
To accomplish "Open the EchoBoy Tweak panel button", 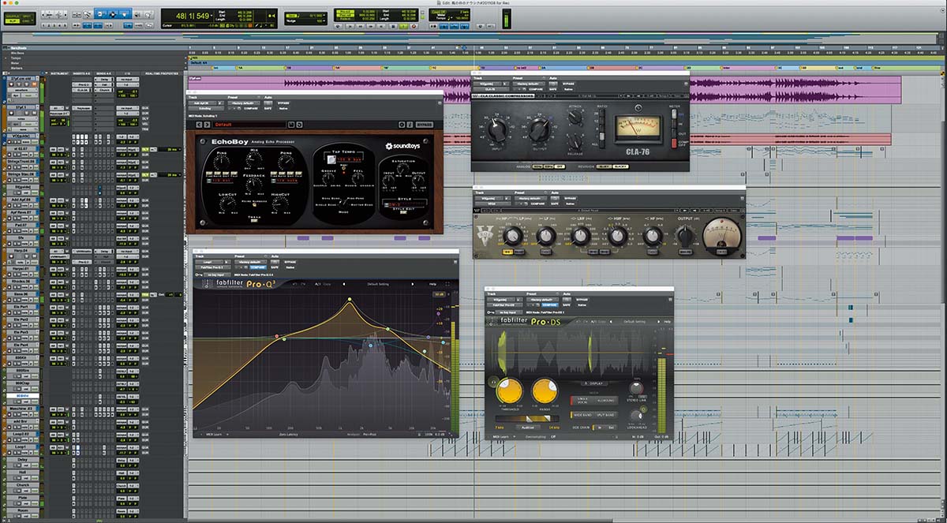I will pyautogui.click(x=254, y=221).
